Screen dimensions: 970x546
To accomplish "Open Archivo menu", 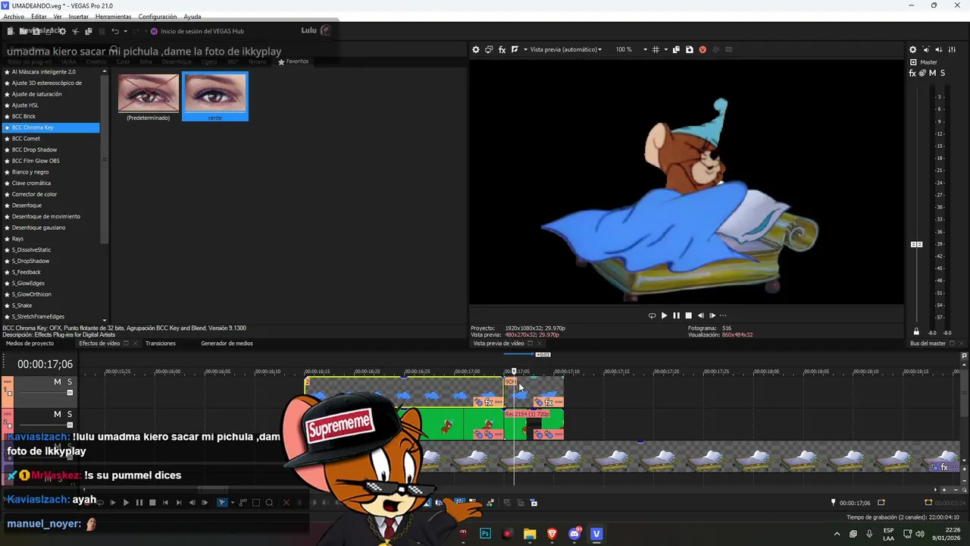I will 14,17.
